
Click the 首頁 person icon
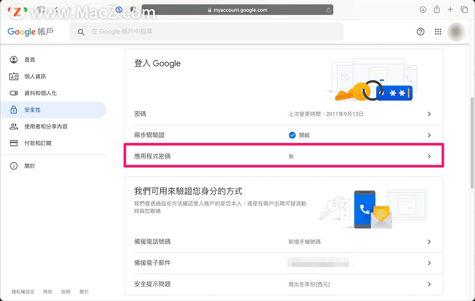tap(14, 59)
